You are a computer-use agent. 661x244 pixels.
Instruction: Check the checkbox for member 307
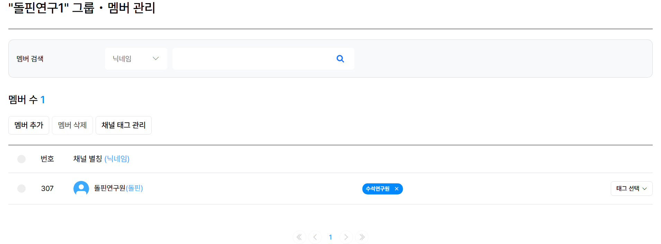tap(21, 189)
